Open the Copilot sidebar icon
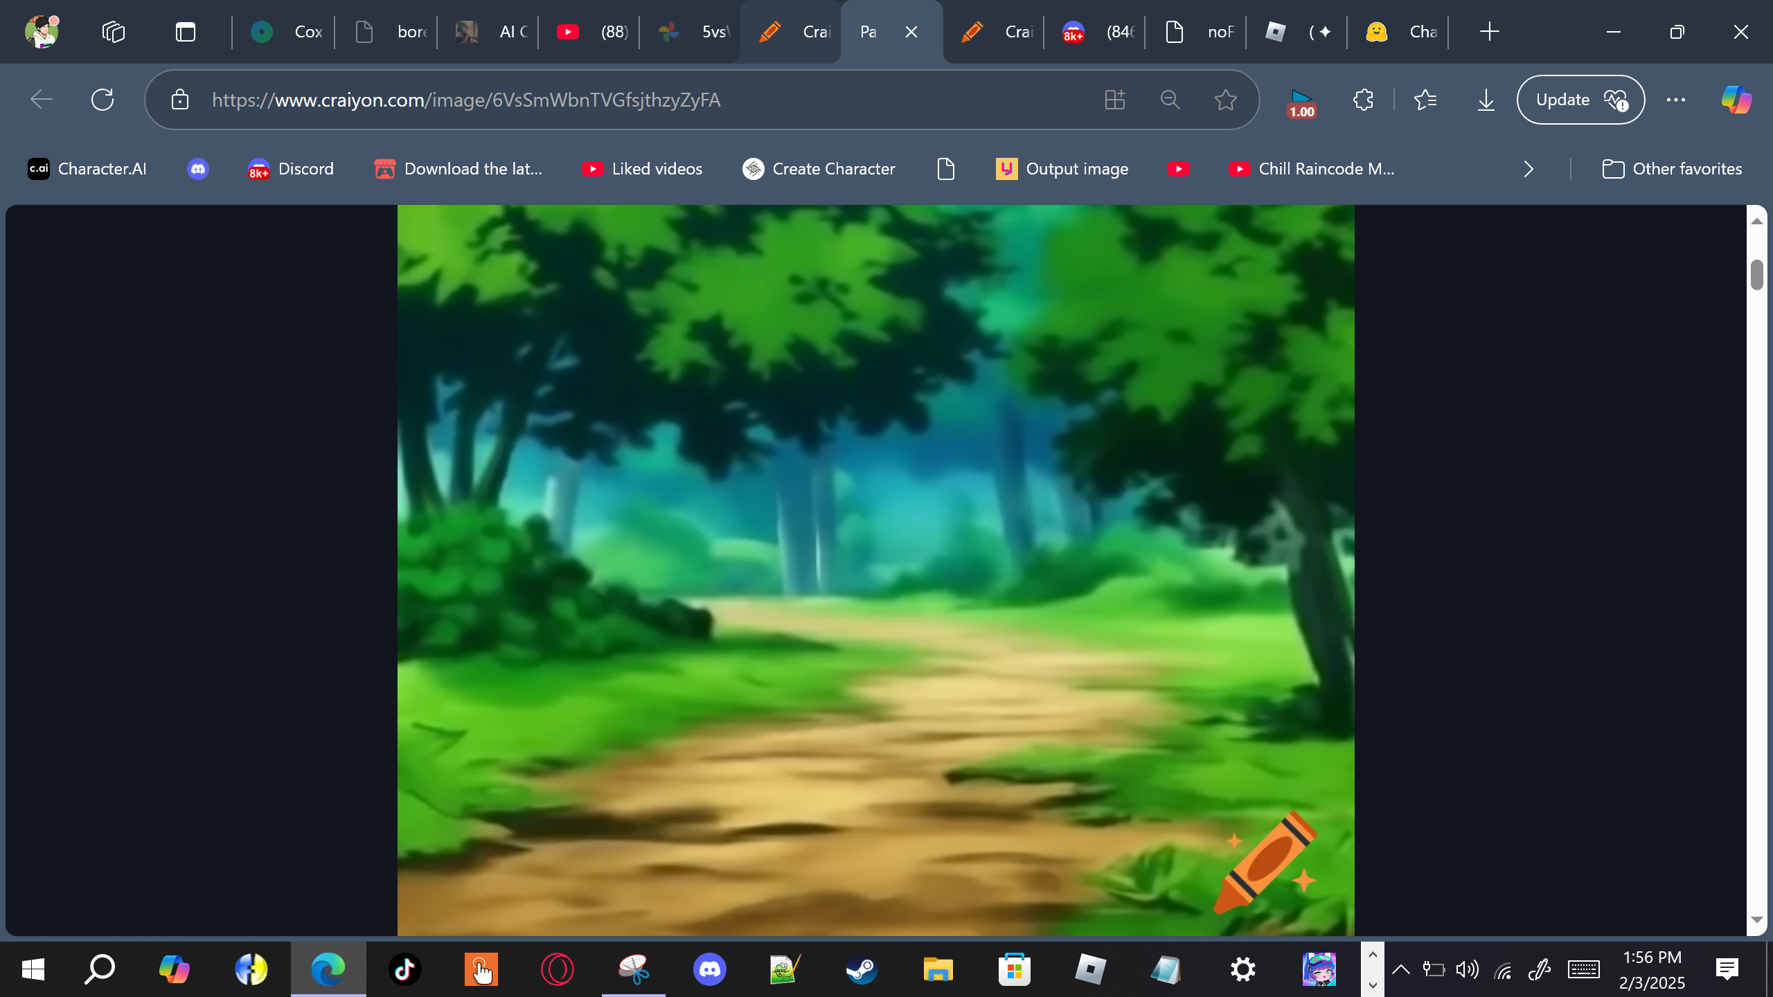Viewport: 1773px width, 997px height. click(x=1737, y=100)
